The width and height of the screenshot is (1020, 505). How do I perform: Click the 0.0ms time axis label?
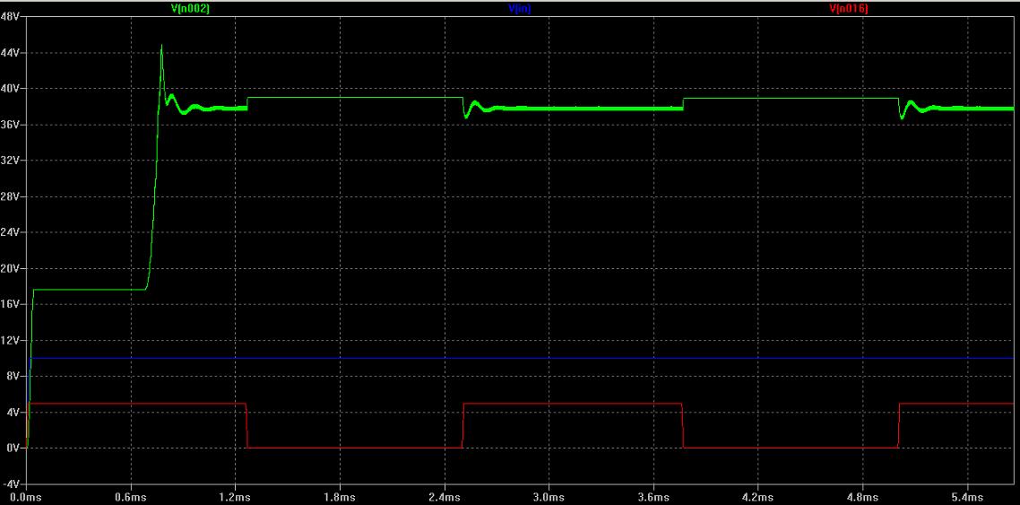coord(26,496)
